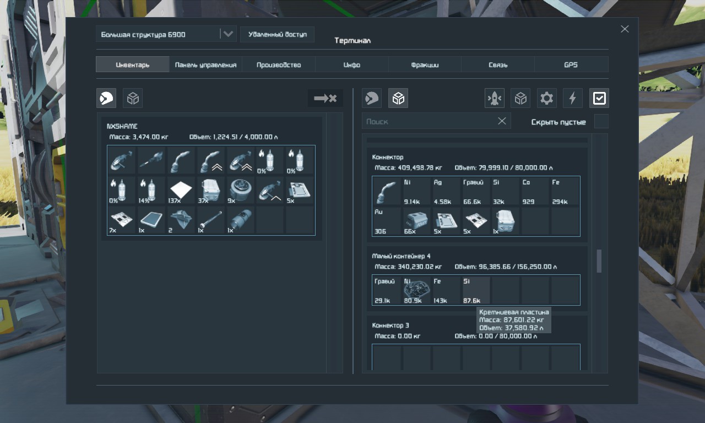
Task: Select the 9x motor item
Action: pos(241,190)
